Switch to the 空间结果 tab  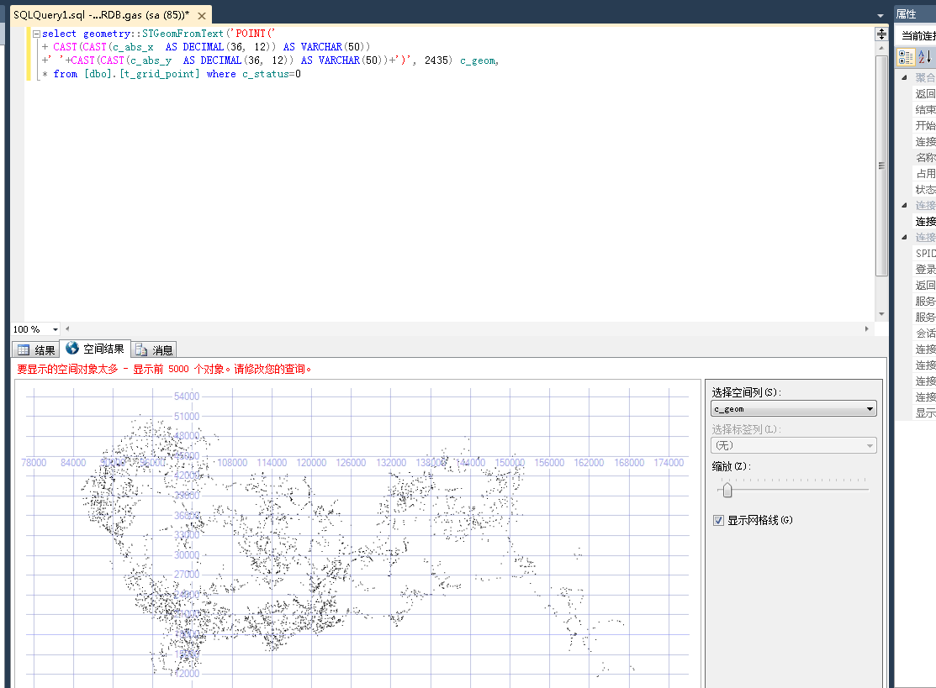pyautogui.click(x=96, y=349)
